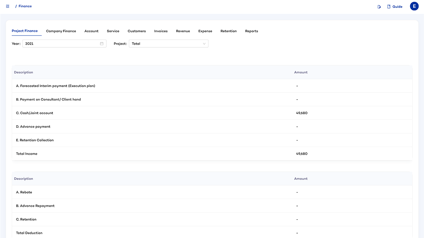This screenshot has width=424, height=238.
Task: Open the user avatar E menu
Action: pos(414,6)
